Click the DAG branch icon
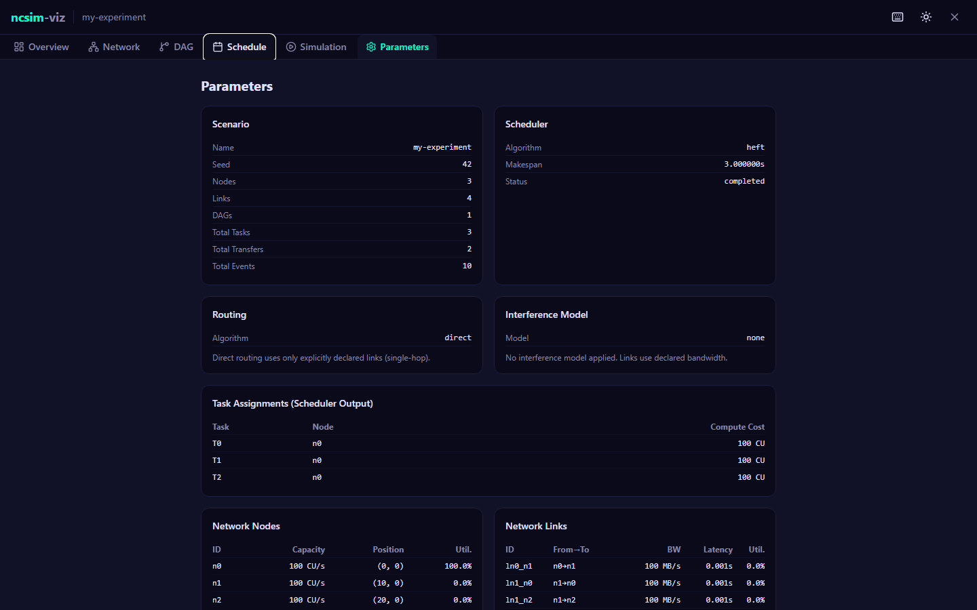Viewport: 977px width, 610px height. 164,47
